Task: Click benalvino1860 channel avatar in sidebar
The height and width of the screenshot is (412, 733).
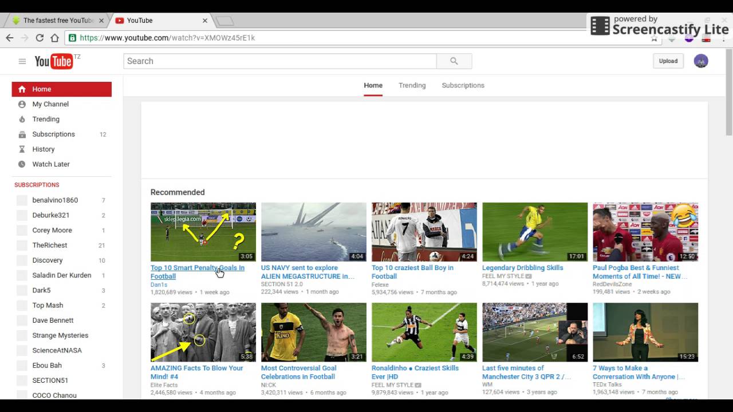Action: click(x=22, y=200)
